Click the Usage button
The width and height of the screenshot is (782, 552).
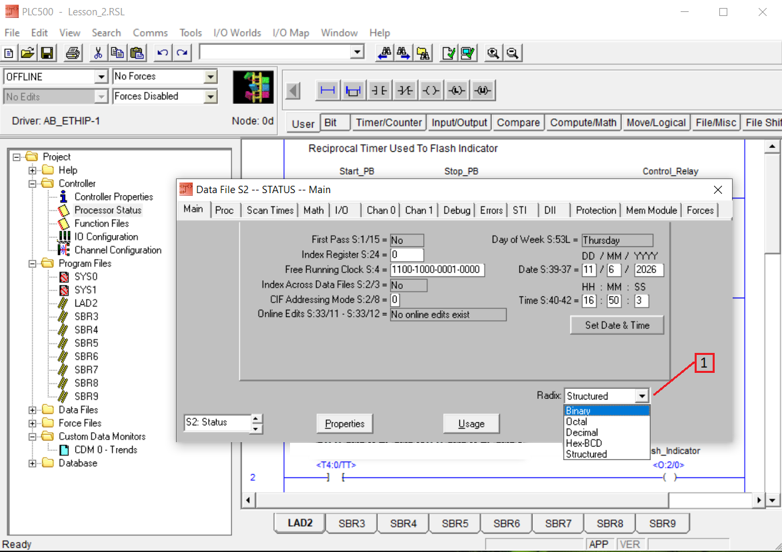tap(471, 423)
